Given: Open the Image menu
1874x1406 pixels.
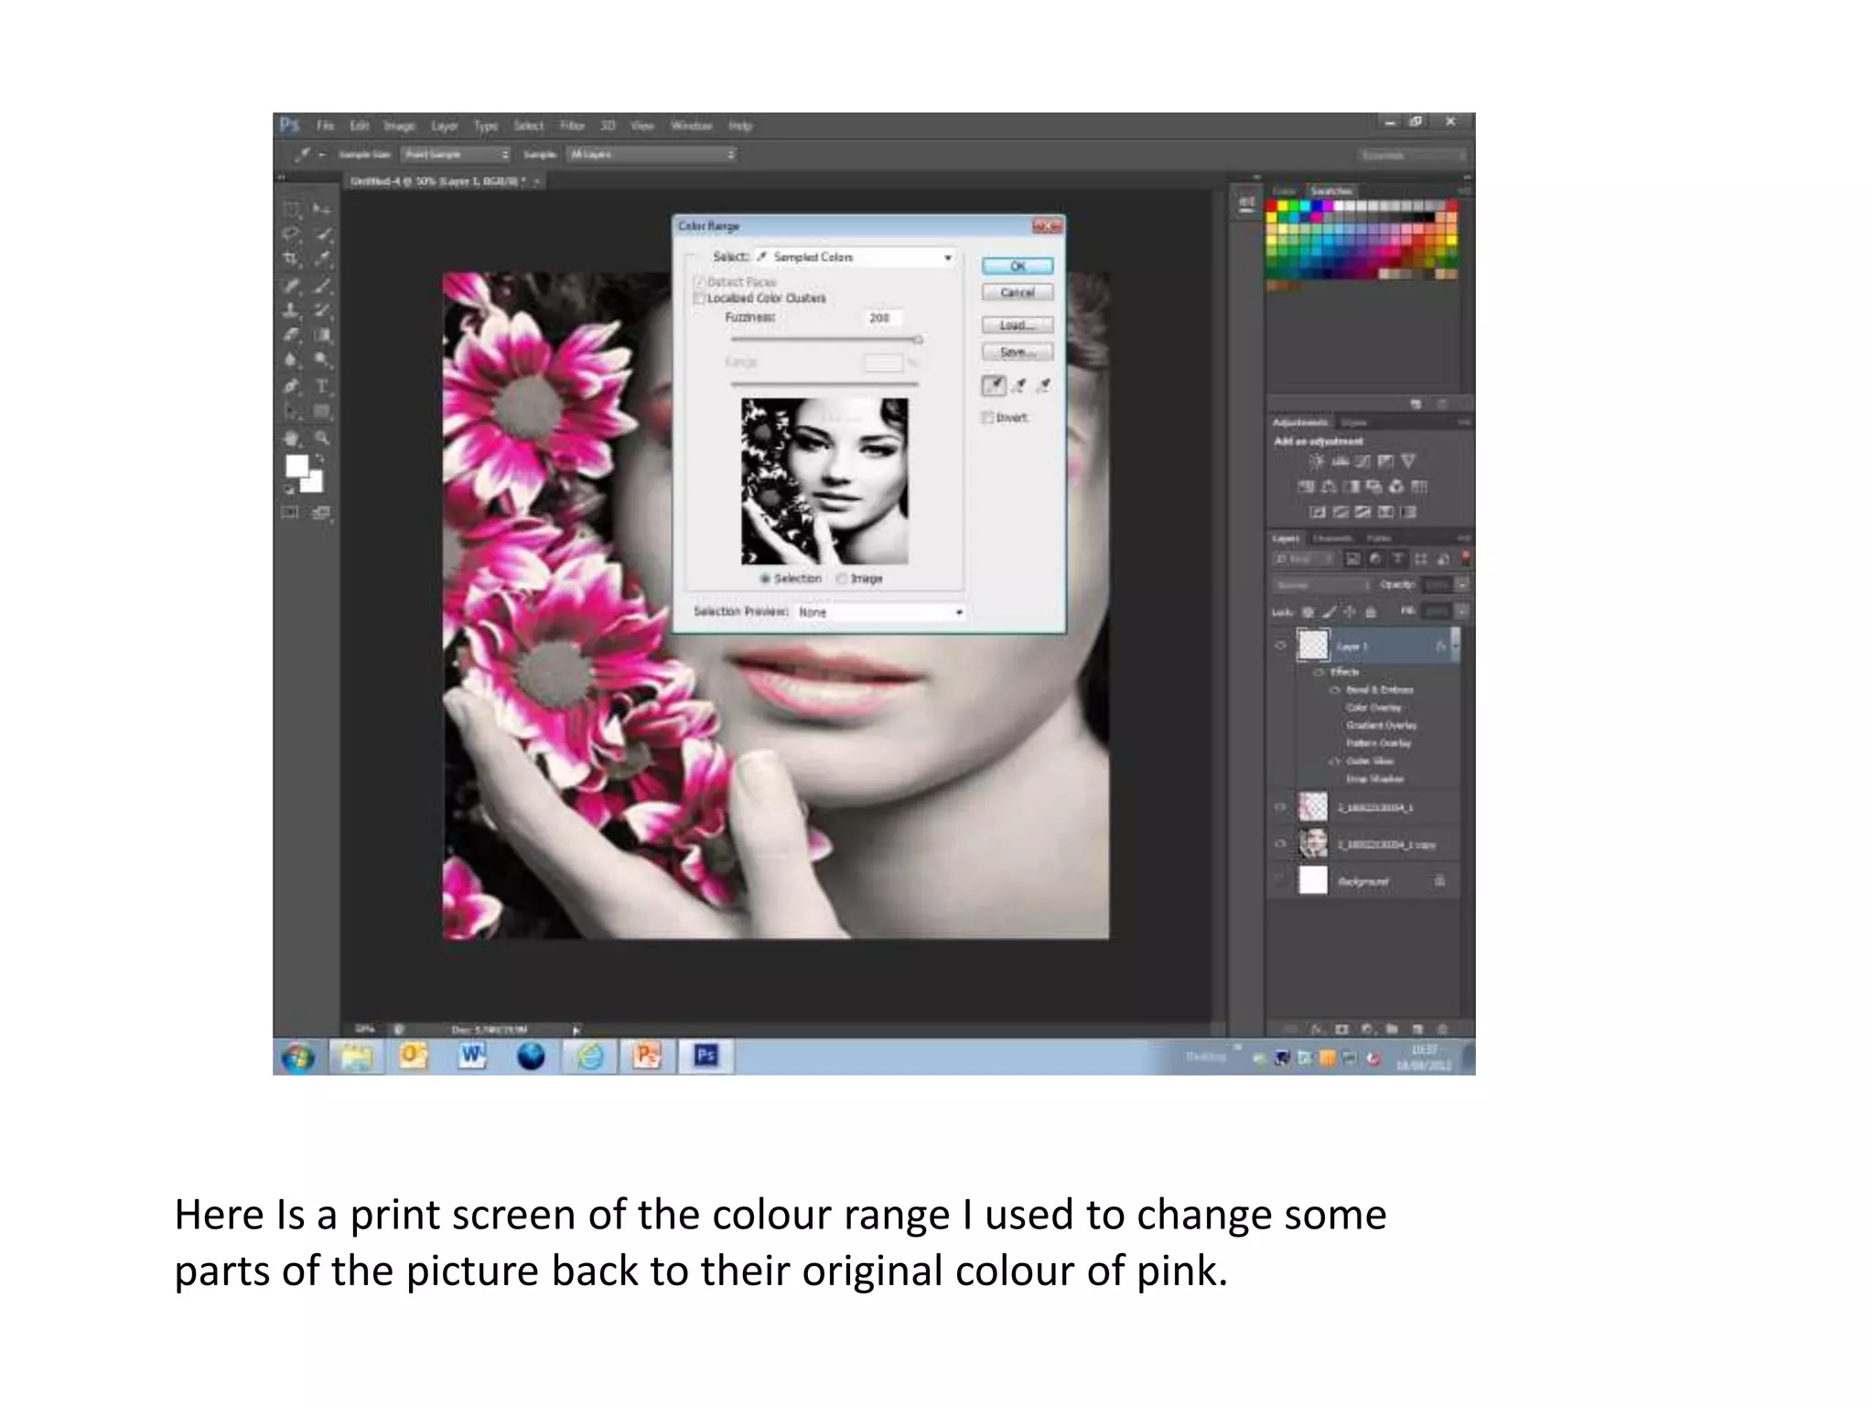Looking at the screenshot, I should (399, 125).
